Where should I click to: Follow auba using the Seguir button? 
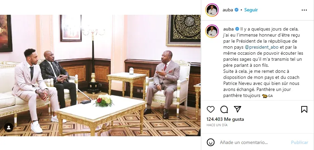point(251,10)
